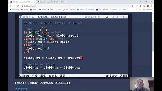The image size is (162, 91).
Task: Bookmark this page with the star icon
Action: coord(132,6)
